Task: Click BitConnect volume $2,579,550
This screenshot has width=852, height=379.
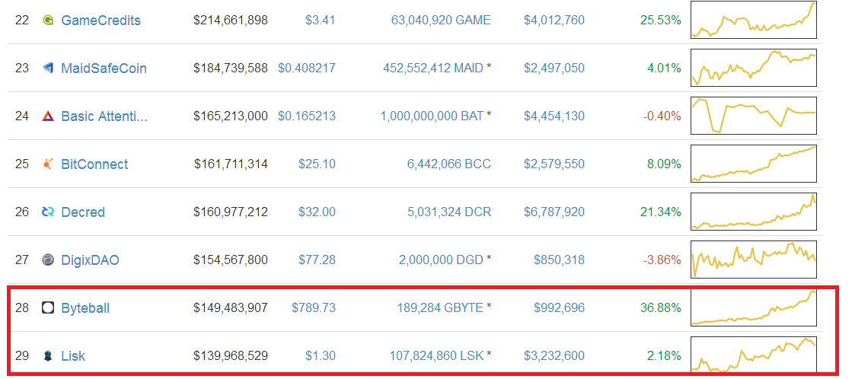Action: (554, 164)
